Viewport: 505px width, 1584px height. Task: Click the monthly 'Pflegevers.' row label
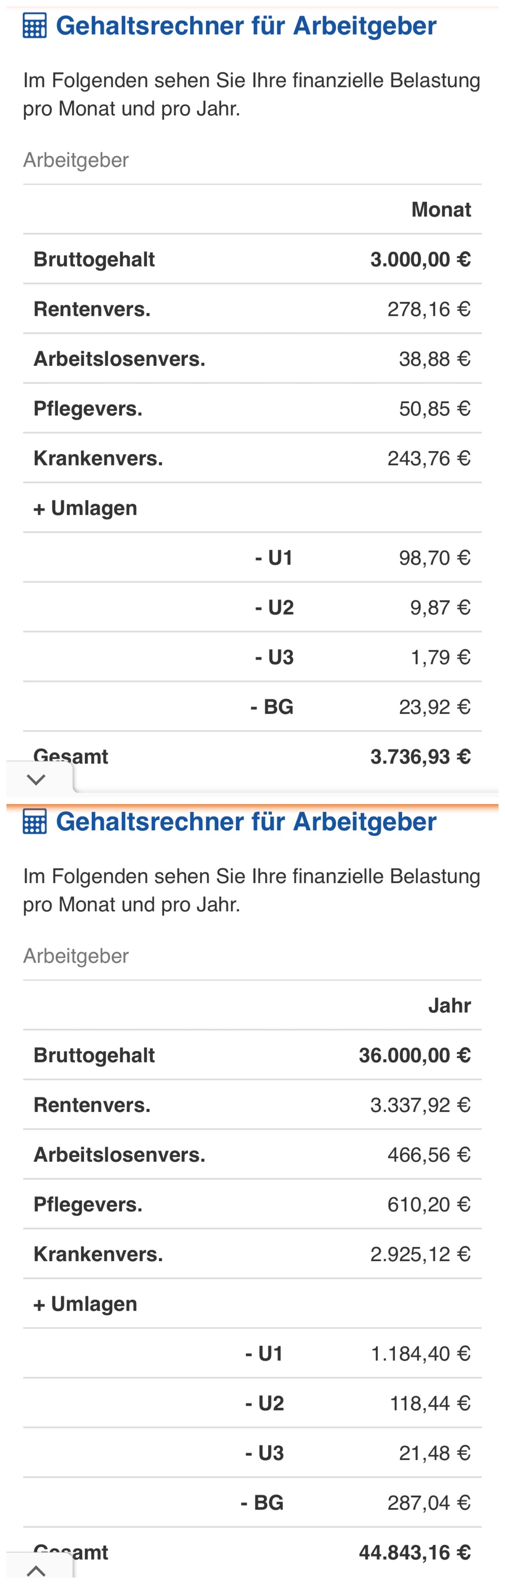(x=88, y=408)
